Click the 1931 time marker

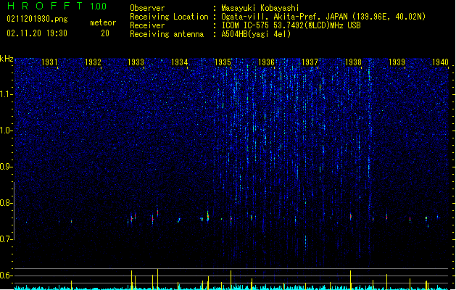[x=49, y=62]
